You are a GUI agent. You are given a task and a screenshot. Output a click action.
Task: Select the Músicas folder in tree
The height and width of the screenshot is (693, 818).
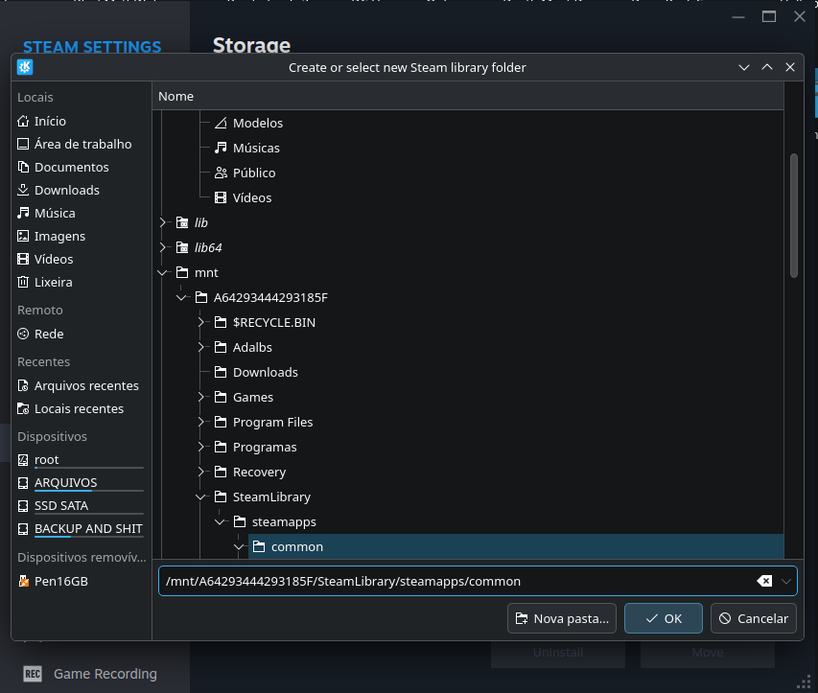(x=256, y=148)
